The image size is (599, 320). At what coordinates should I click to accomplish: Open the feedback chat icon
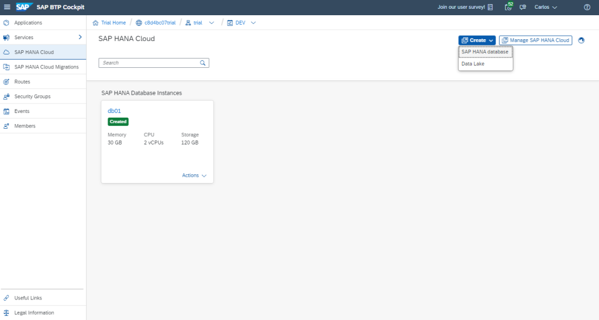pyautogui.click(x=523, y=7)
